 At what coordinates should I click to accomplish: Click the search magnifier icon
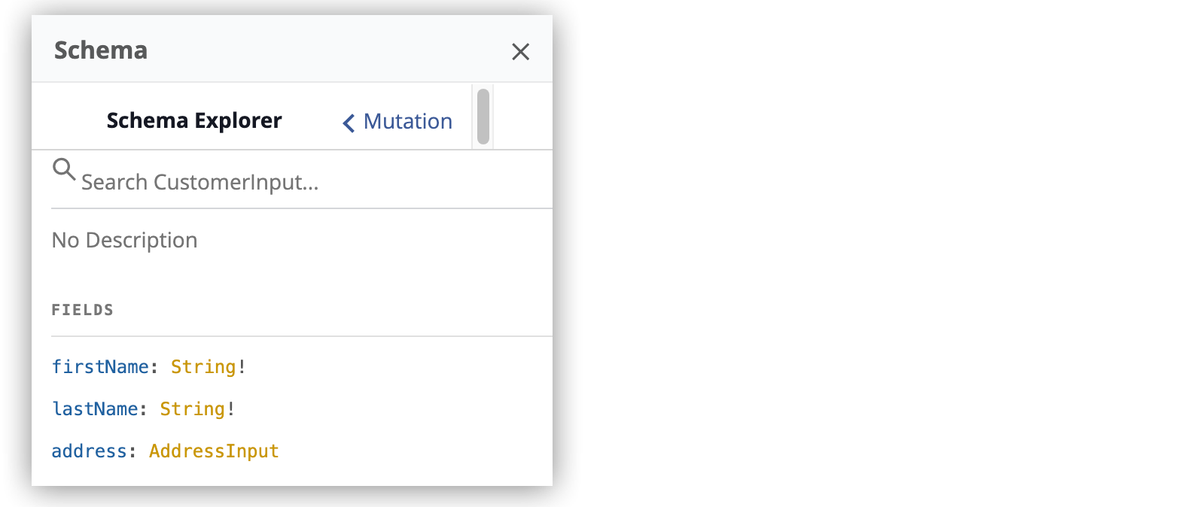coord(64,170)
